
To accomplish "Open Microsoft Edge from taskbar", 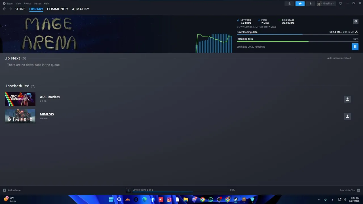I will 144,199.
